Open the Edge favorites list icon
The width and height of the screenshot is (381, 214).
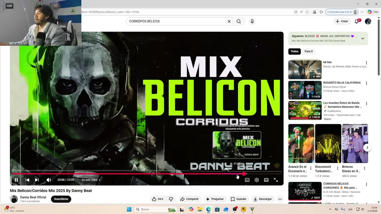321,12
